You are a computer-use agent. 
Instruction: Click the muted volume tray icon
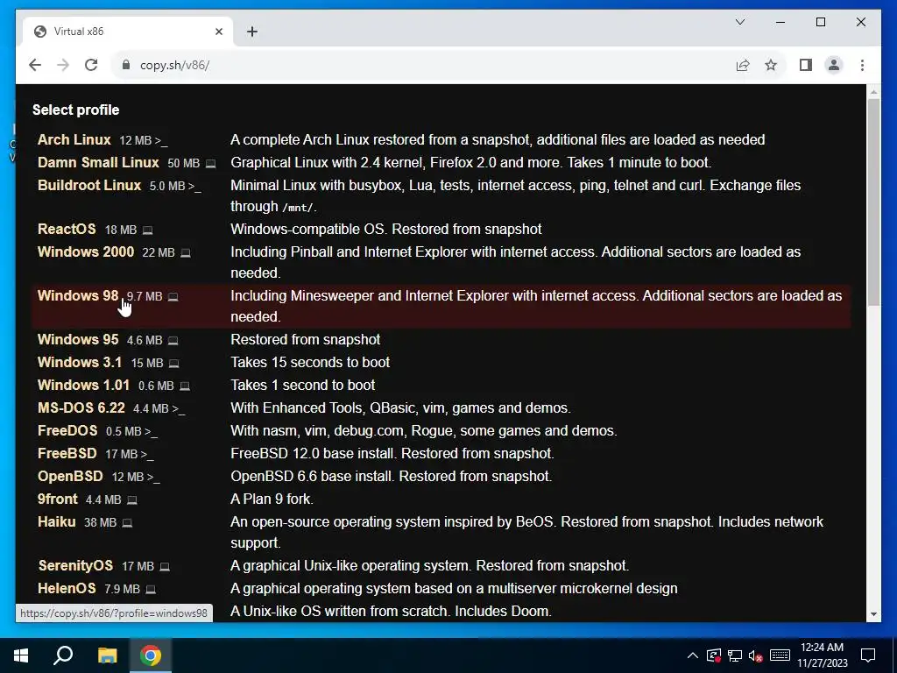click(755, 655)
